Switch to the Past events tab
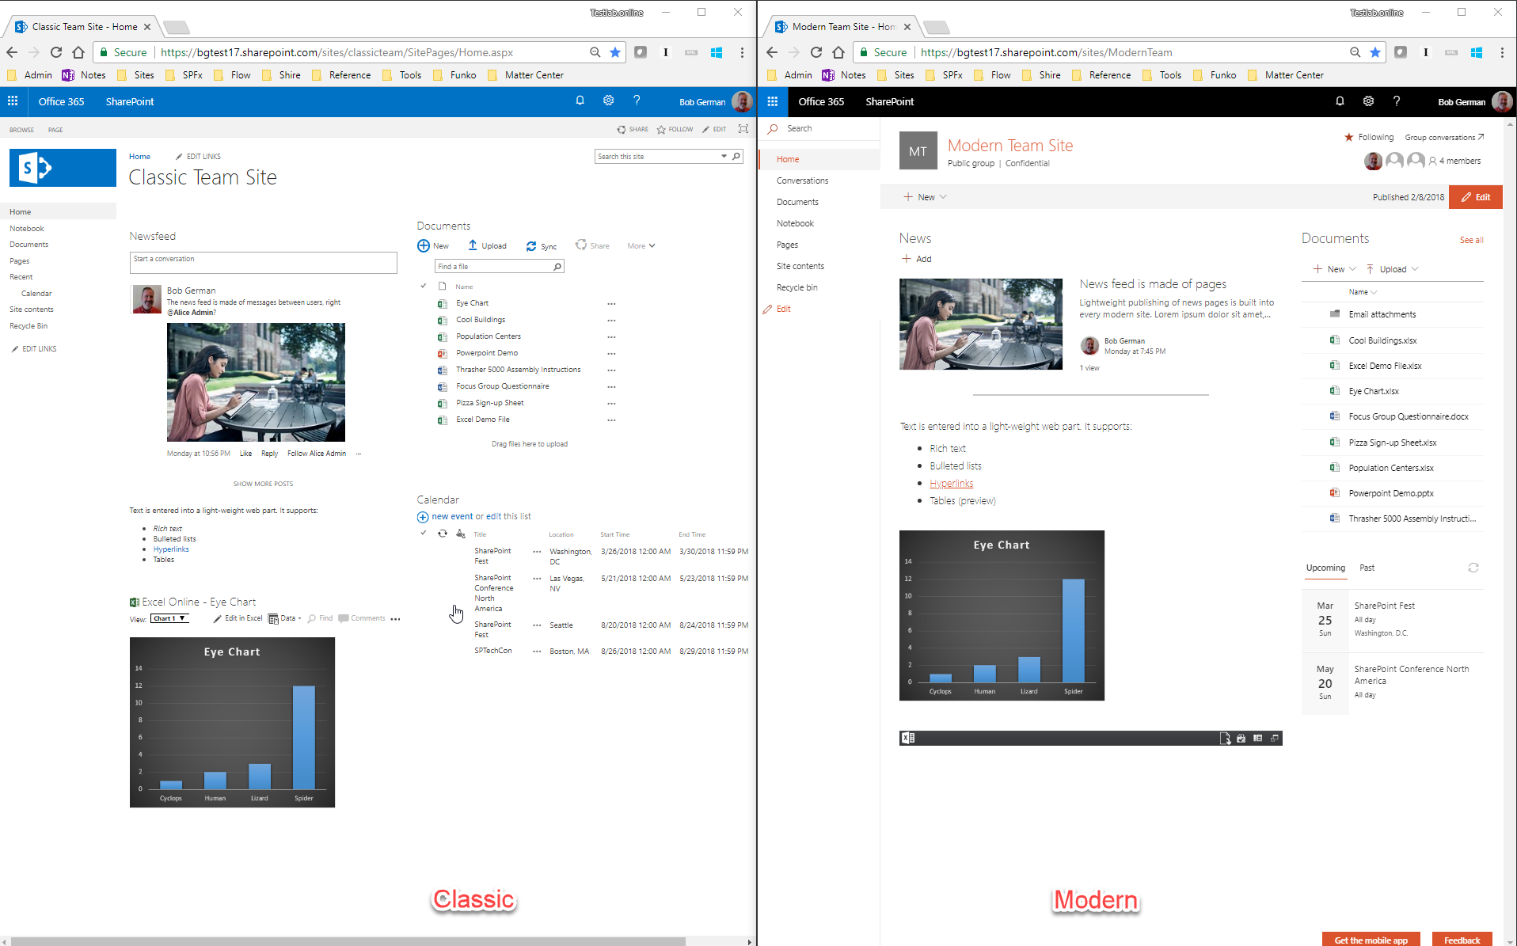This screenshot has height=946, width=1517. (1366, 568)
